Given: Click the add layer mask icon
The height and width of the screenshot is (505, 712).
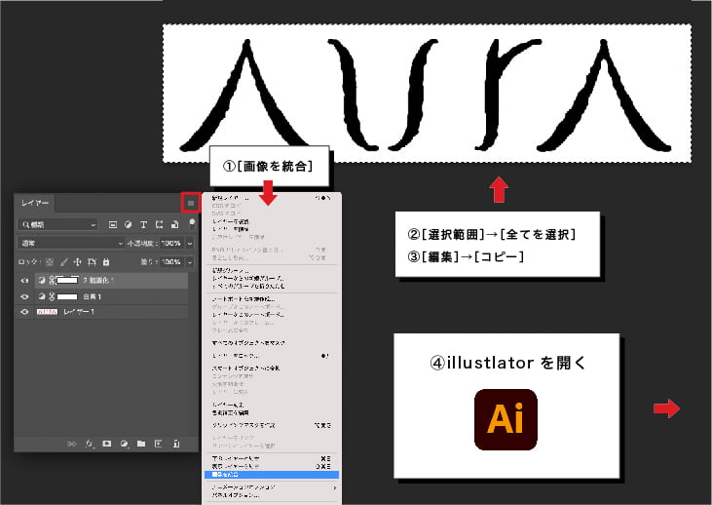Looking at the screenshot, I should point(106,444).
